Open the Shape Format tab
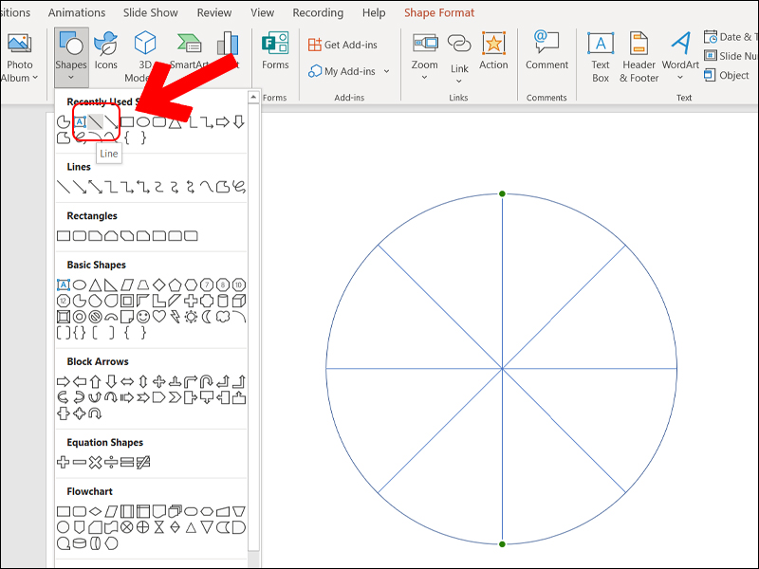 click(x=439, y=12)
